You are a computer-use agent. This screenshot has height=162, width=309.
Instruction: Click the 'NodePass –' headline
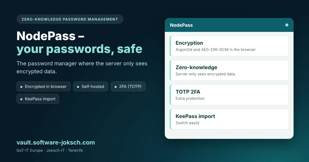(x=50, y=36)
